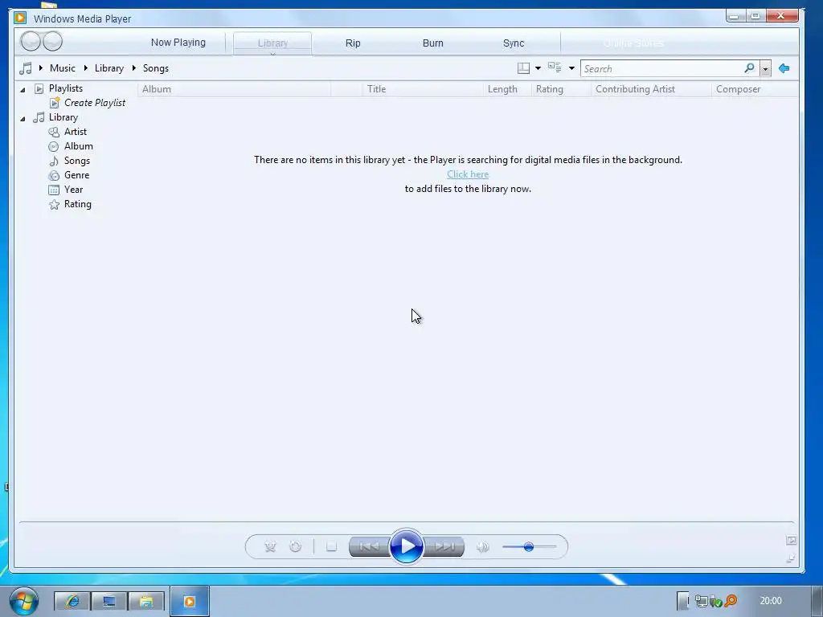Expand the arrow before Music breadcrumb
Viewport: 823px width, 617px height.
[x=40, y=67]
